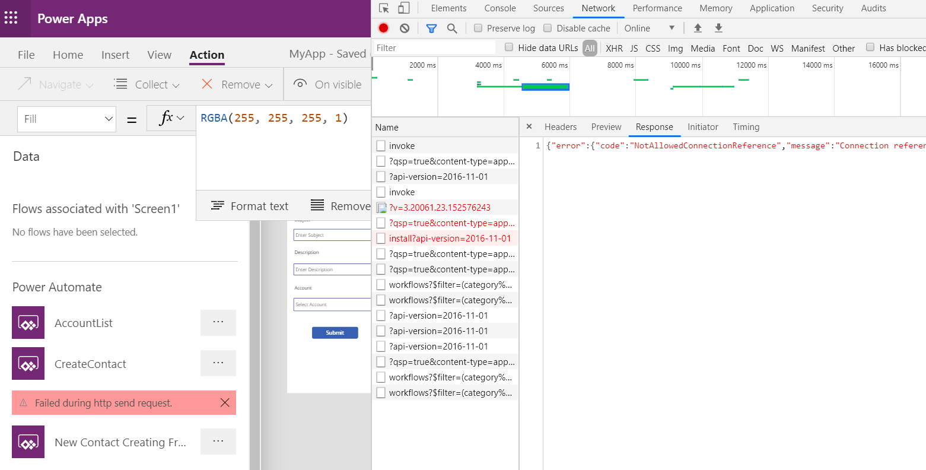
Task: Click the Submit button in the app preview
Action: click(335, 333)
